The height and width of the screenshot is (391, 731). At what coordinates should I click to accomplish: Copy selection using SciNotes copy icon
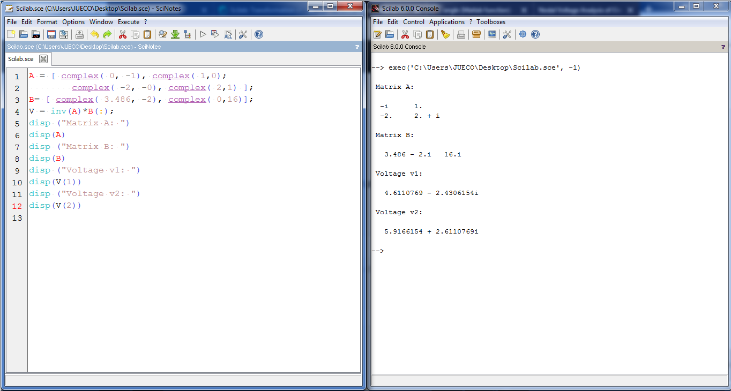tap(135, 34)
